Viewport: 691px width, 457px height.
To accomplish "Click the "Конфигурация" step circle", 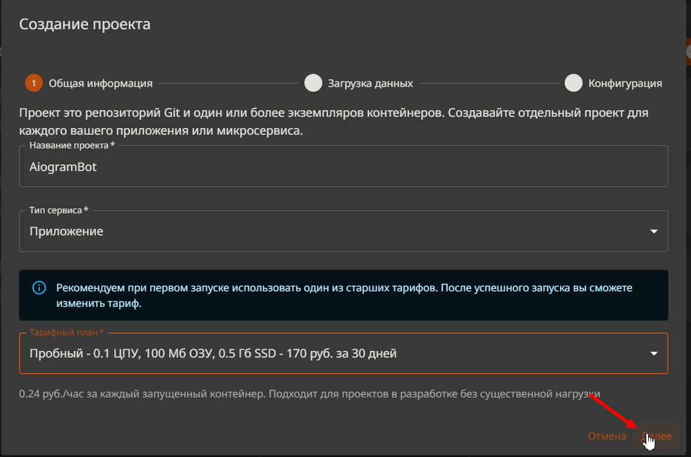I will pos(574,83).
